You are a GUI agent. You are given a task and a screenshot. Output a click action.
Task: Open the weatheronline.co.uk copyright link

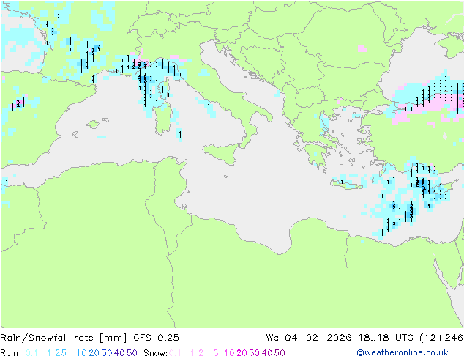(403, 352)
